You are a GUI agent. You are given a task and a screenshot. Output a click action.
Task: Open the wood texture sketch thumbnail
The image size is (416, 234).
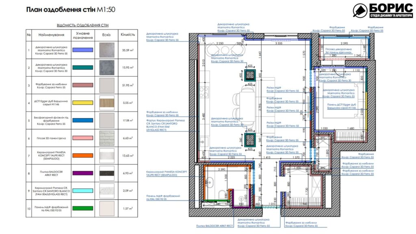107,103
